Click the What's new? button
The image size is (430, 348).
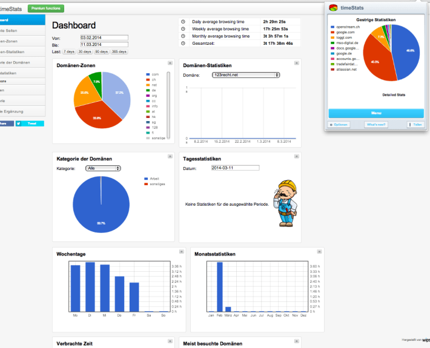pos(376,125)
